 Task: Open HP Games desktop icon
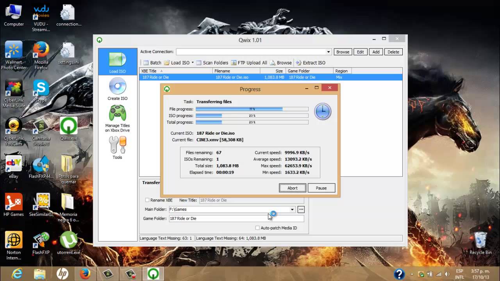pyautogui.click(x=14, y=205)
